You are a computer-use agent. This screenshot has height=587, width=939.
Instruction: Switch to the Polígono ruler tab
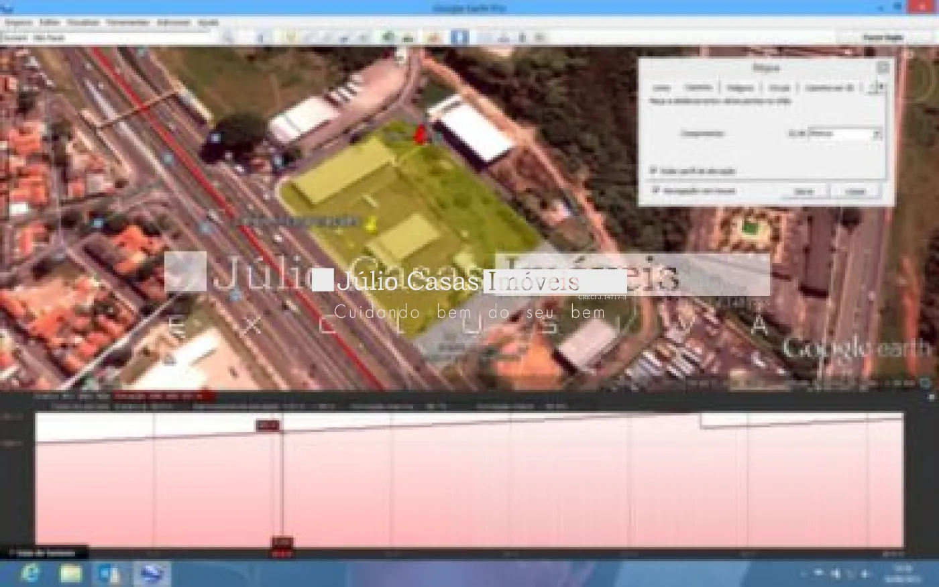point(740,88)
